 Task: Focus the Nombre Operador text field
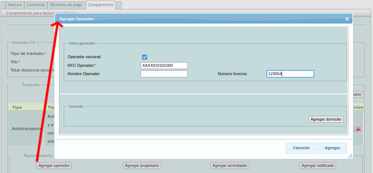tap(164, 74)
